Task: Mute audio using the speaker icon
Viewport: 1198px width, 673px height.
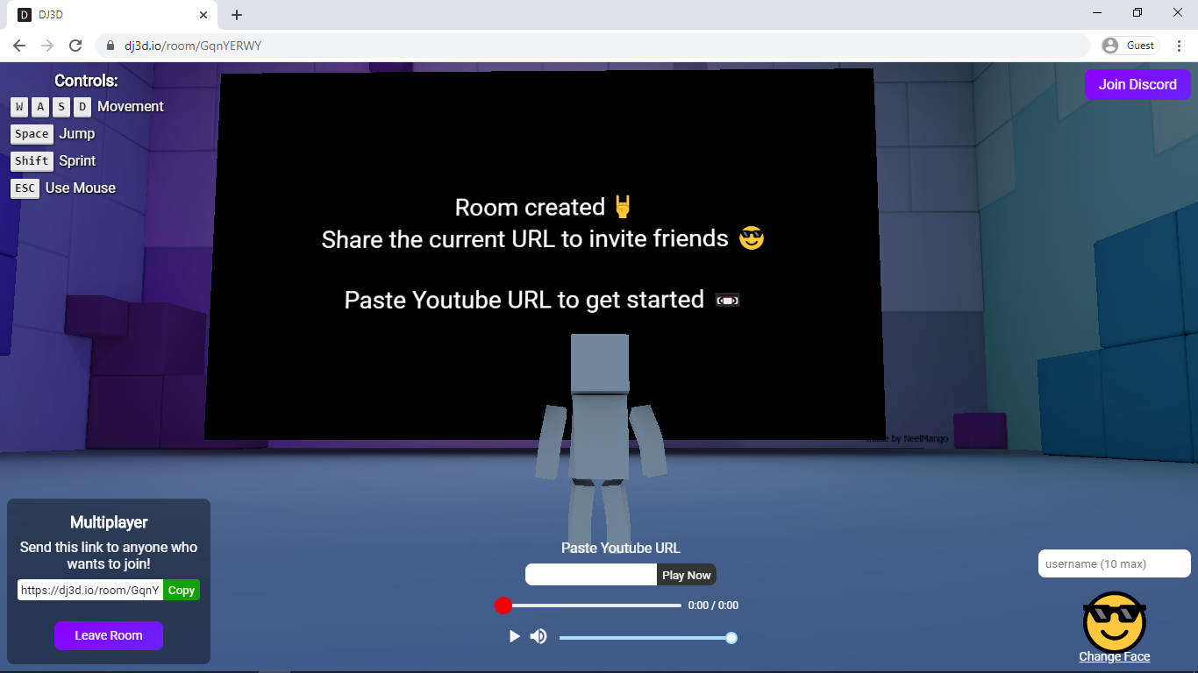Action: [538, 636]
